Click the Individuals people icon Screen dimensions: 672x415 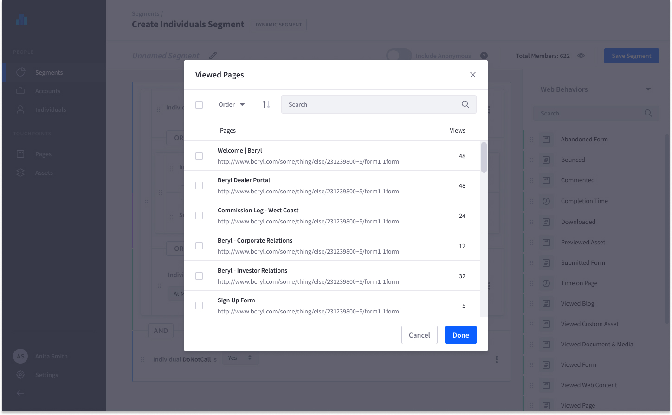coord(20,109)
